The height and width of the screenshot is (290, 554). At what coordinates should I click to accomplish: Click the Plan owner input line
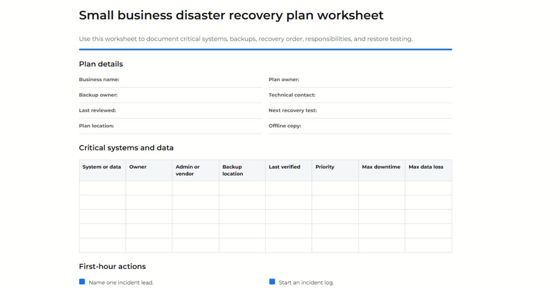(x=360, y=80)
